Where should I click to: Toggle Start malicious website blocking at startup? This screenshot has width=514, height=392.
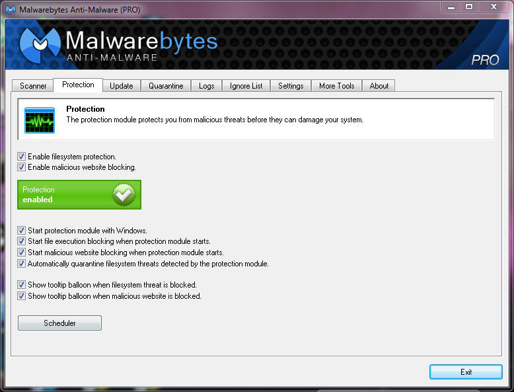click(21, 253)
